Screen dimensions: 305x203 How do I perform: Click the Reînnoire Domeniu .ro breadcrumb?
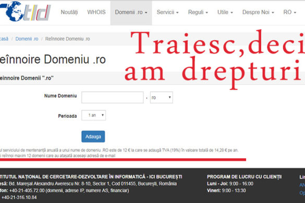tap(67, 39)
